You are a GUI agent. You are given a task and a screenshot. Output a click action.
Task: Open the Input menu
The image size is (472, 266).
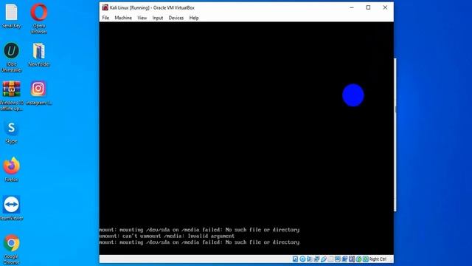tap(158, 18)
